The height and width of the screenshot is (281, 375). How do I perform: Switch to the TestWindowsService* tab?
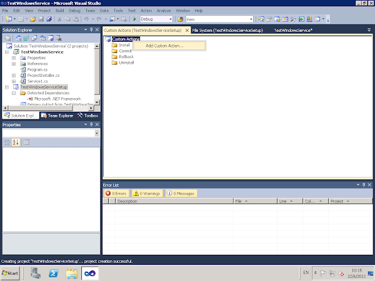(293, 31)
